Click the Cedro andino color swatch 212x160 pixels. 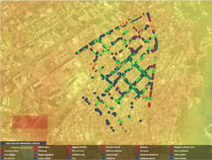click(171, 155)
